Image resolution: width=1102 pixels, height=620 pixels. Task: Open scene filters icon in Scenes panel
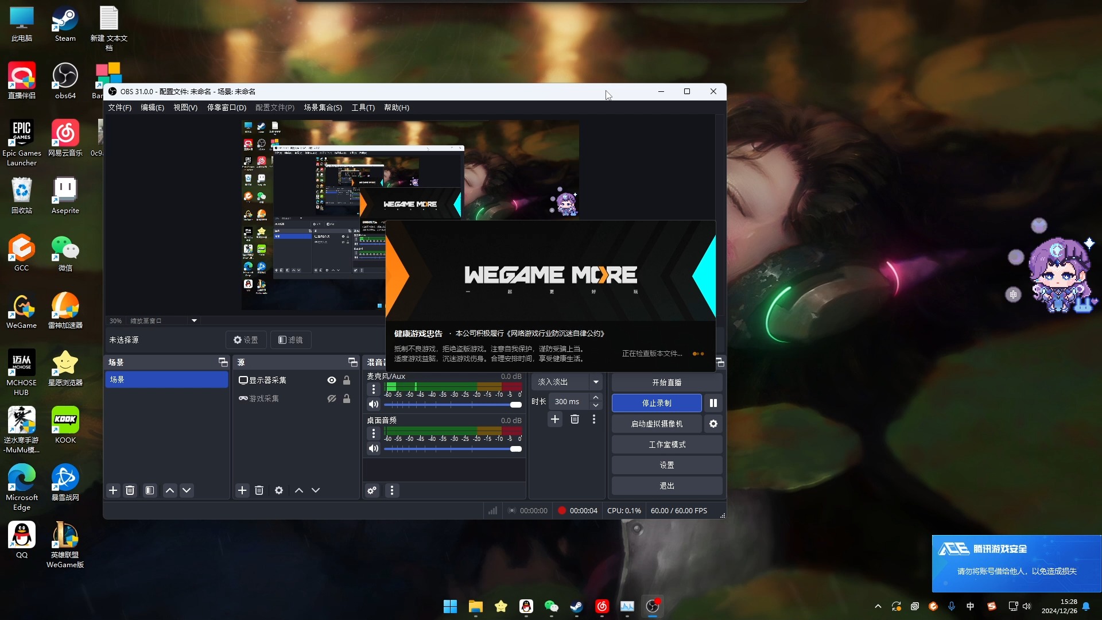tap(150, 490)
